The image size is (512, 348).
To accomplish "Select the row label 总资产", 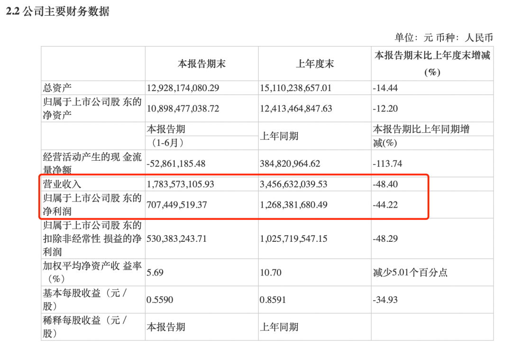I will [x=57, y=88].
